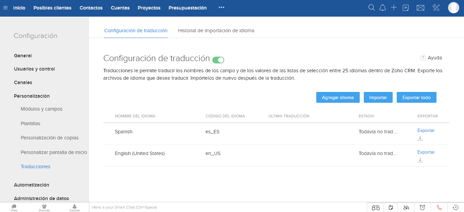Open the email envelope icon
The height and width of the screenshot is (212, 464).
pyautogui.click(x=420, y=7)
